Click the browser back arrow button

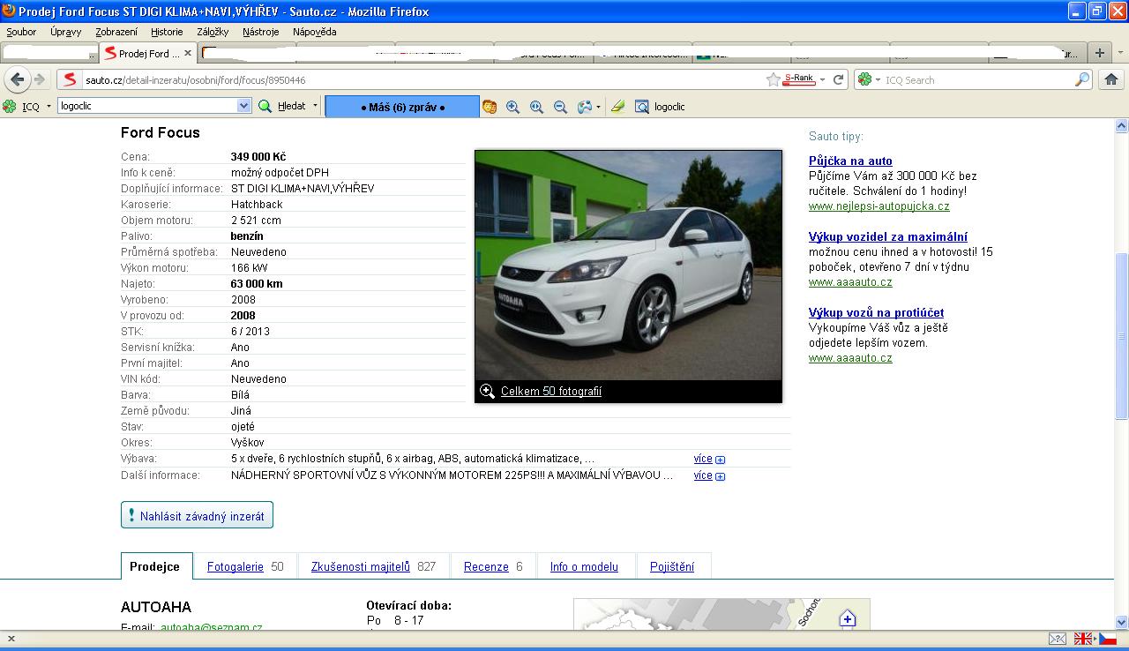[x=17, y=79]
